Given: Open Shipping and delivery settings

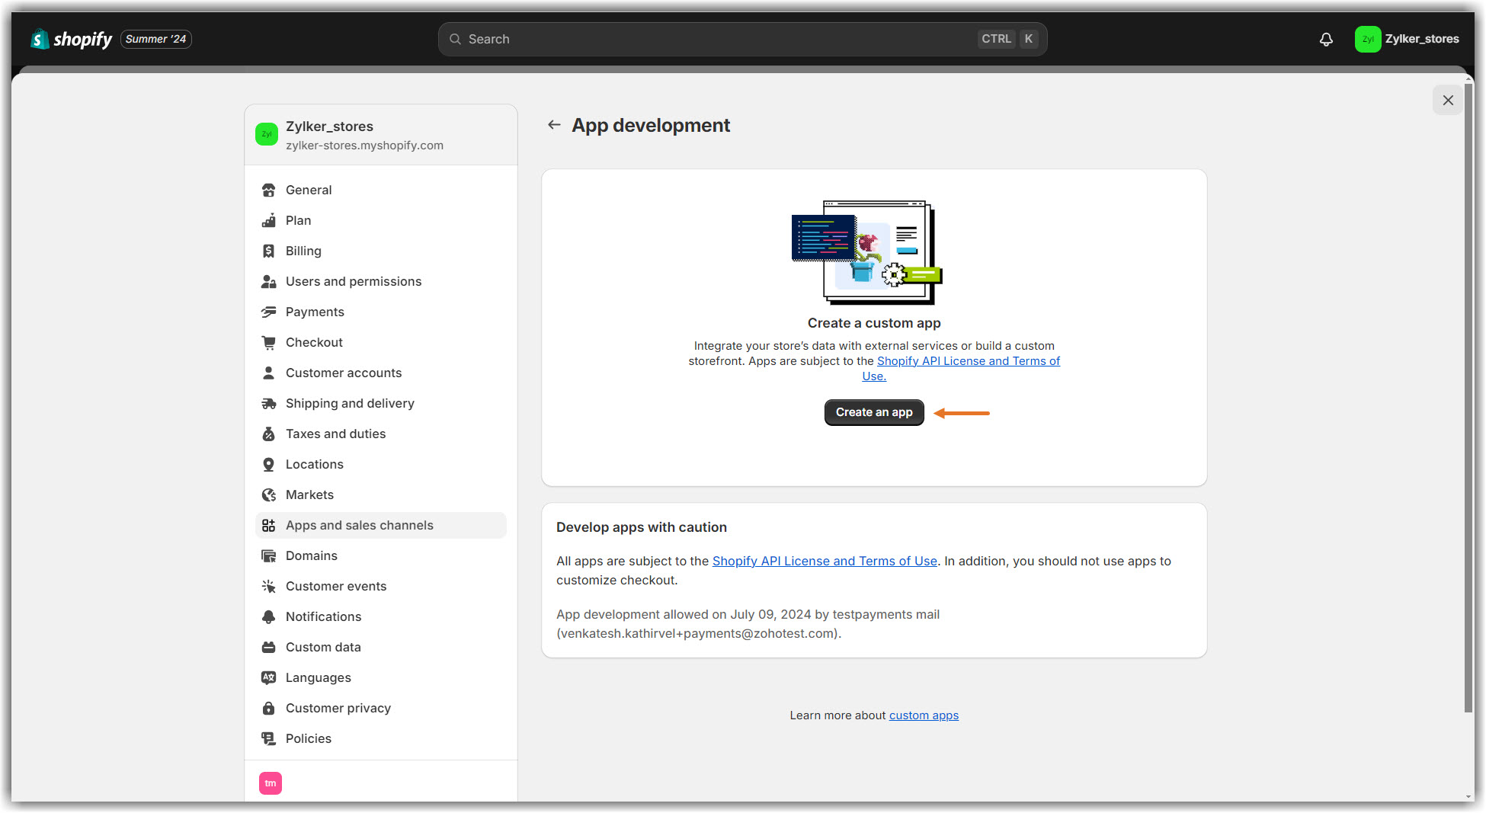Looking at the screenshot, I should 381,403.
